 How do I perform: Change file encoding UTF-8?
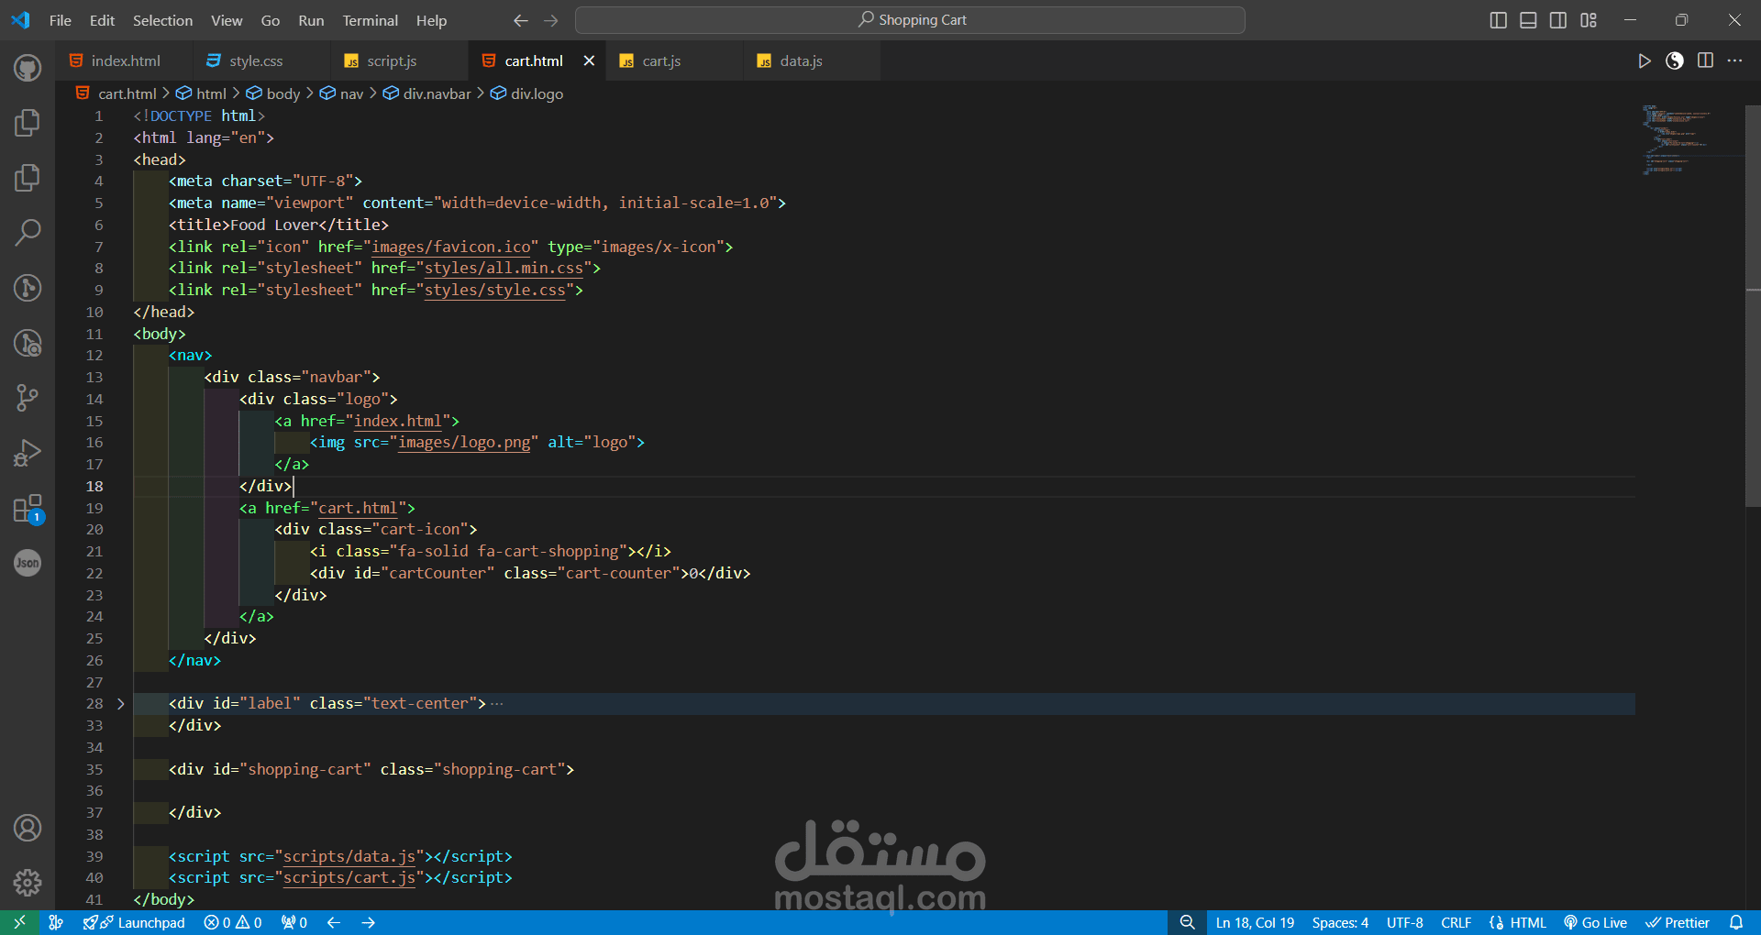click(x=1405, y=922)
